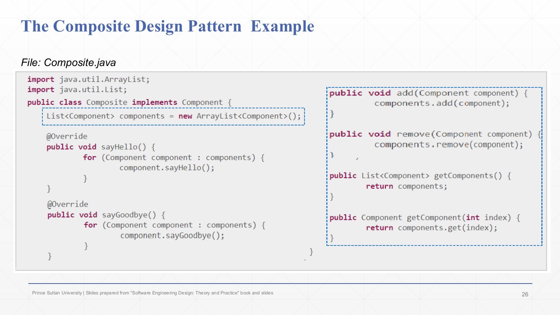Select 'public void remove(Component component) {' line
Image resolution: width=560 pixels, height=315 pixels.
(x=435, y=134)
